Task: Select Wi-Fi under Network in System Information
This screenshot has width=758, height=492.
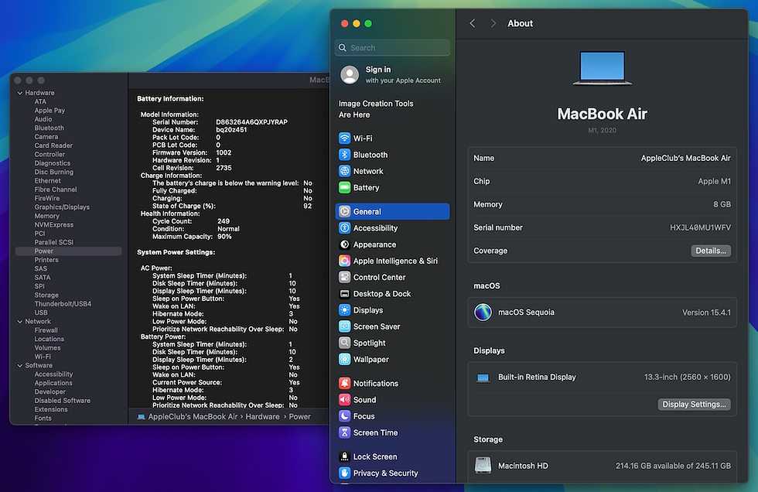Action: [43, 357]
